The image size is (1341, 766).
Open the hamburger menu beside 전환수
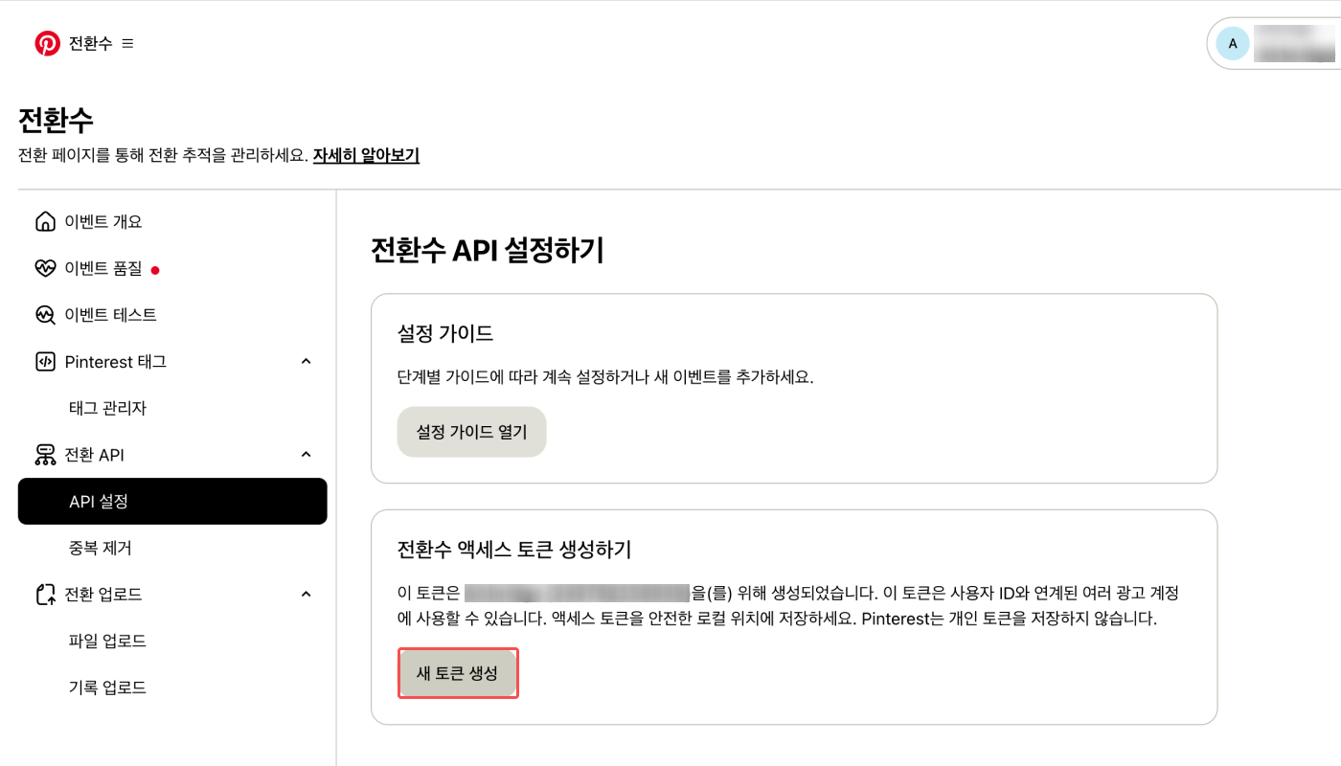pyautogui.click(x=128, y=43)
